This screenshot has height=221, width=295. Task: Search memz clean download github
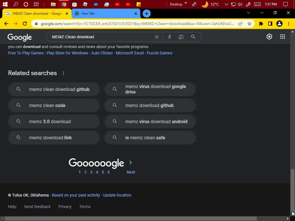tap(54, 89)
